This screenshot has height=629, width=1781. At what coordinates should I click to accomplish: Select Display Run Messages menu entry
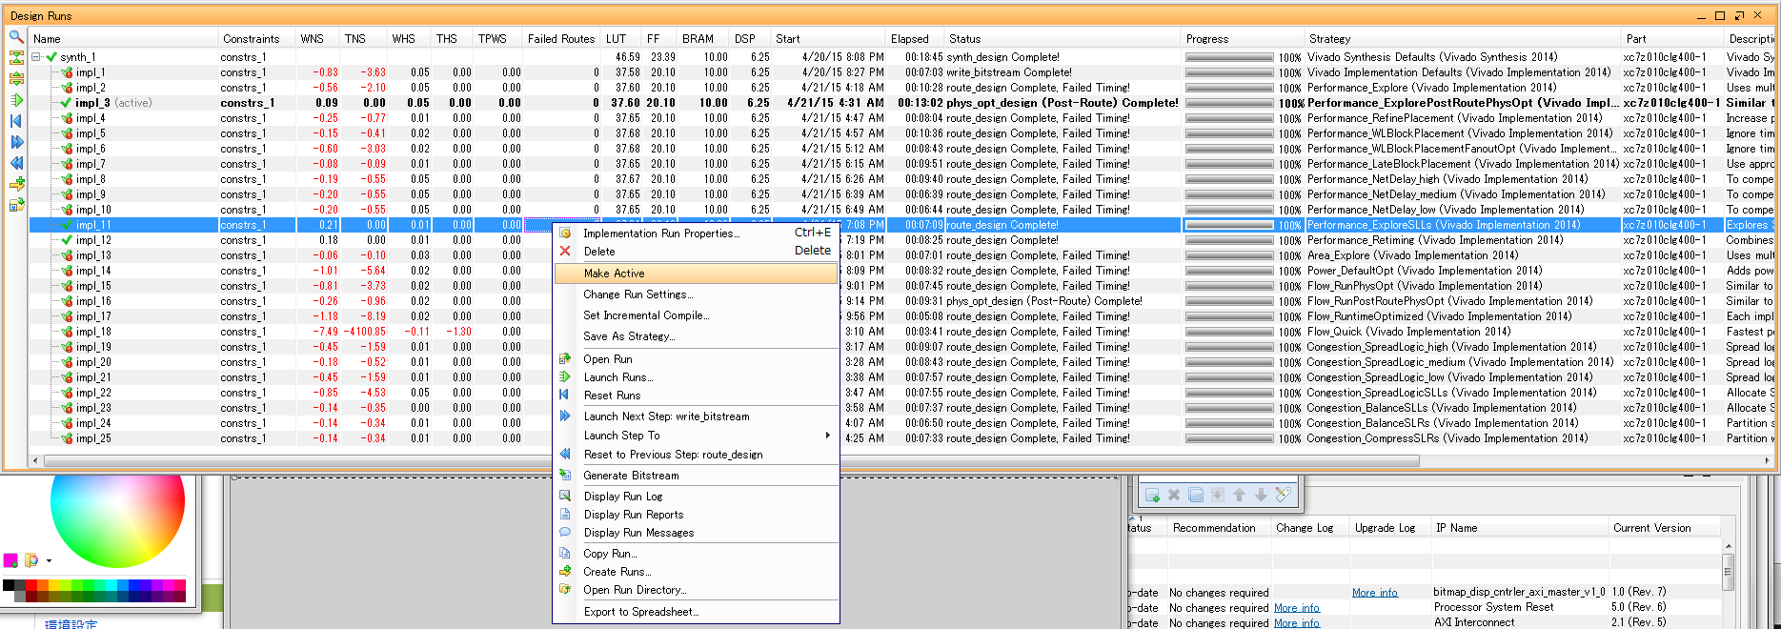(696, 533)
